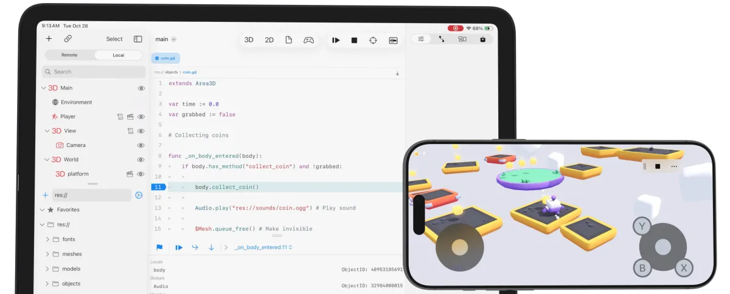Click the body local variable row
This screenshot has width=730, height=294.
coord(277,270)
